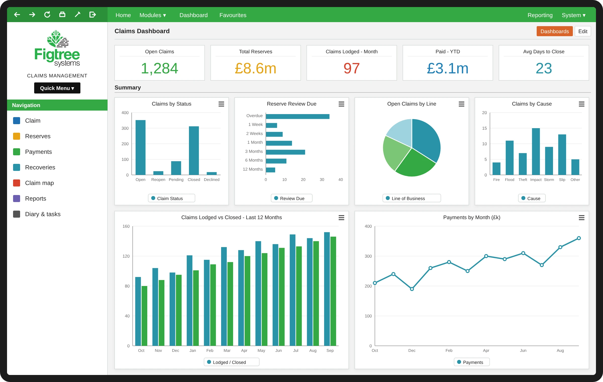Click the blue Claim navigation icon
The image size is (603, 382).
coord(17,121)
